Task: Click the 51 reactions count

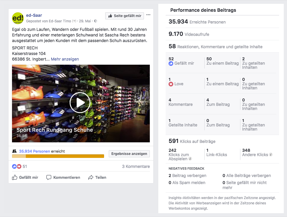Action: [x=25, y=166]
